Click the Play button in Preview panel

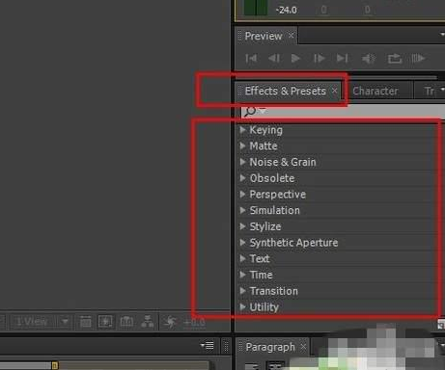pos(295,59)
